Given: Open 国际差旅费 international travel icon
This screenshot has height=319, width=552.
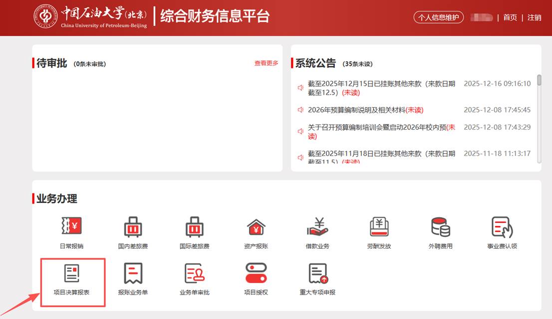Looking at the screenshot, I should coord(194,228).
